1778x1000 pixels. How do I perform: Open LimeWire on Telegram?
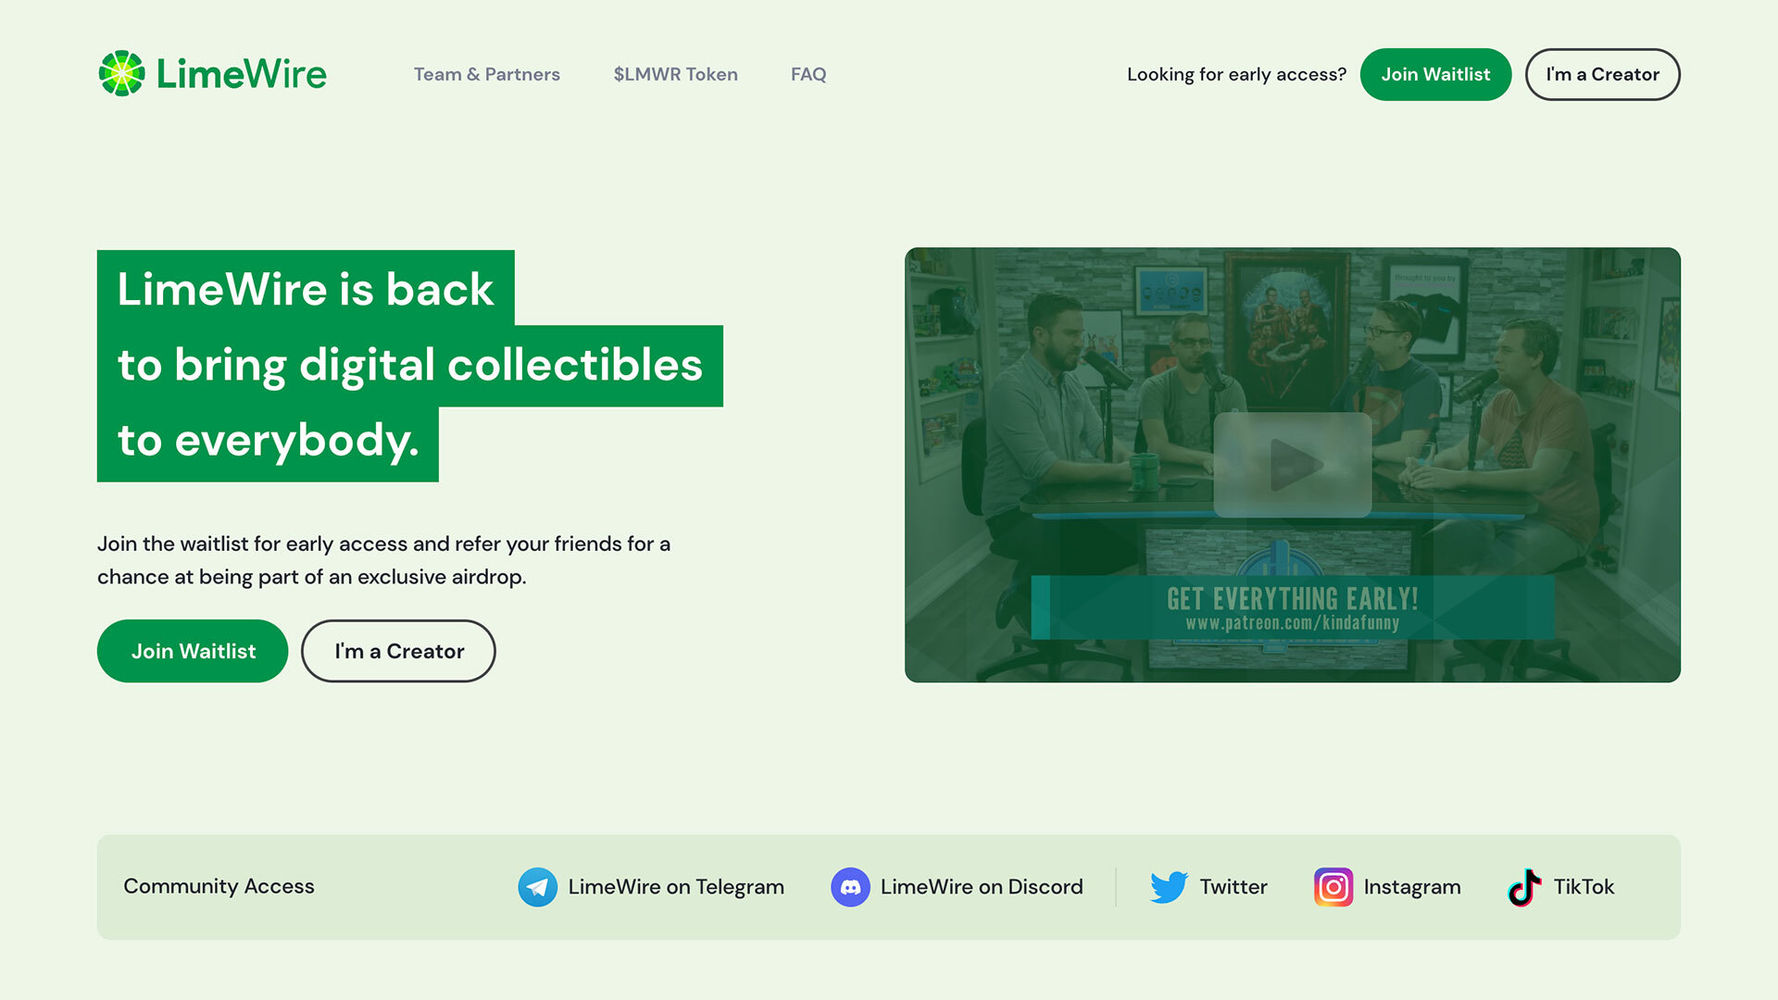[650, 886]
